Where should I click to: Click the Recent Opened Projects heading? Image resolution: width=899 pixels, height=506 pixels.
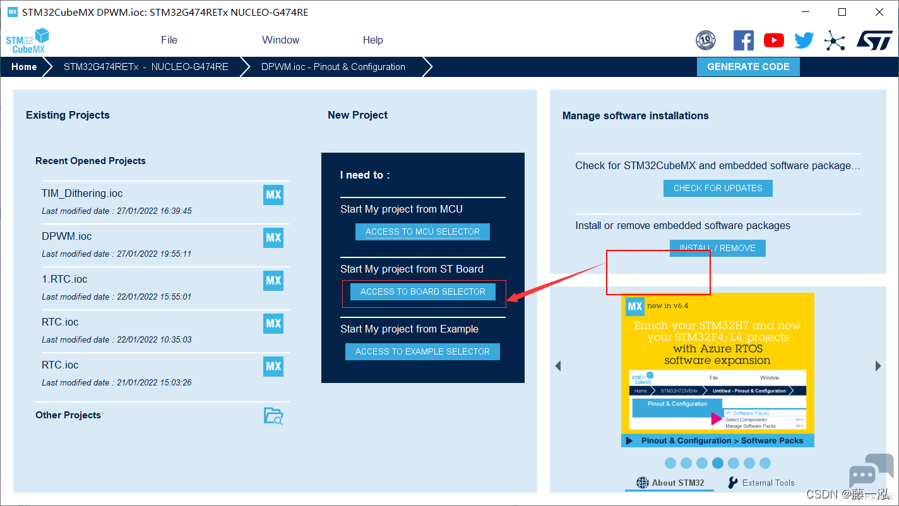(x=90, y=161)
